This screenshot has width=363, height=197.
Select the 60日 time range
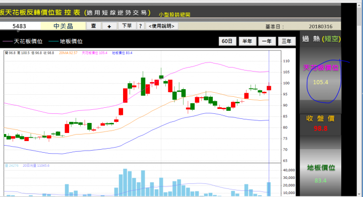tap(227, 41)
